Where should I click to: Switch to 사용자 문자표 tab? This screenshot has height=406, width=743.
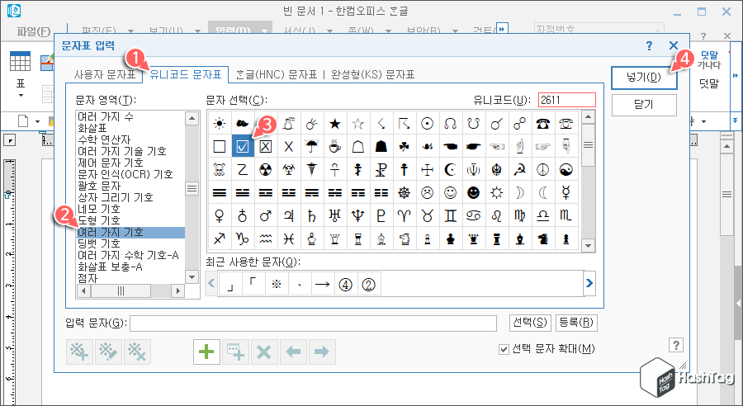click(105, 74)
